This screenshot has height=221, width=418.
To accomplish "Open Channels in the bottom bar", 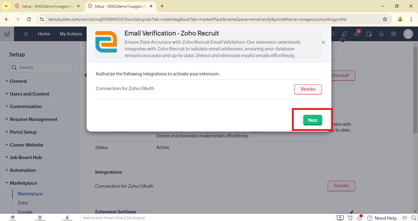I will pos(40,218).
